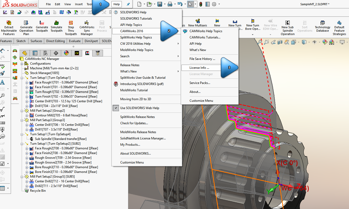Open the Technology Database
The image size is (349, 209).
[322, 23]
